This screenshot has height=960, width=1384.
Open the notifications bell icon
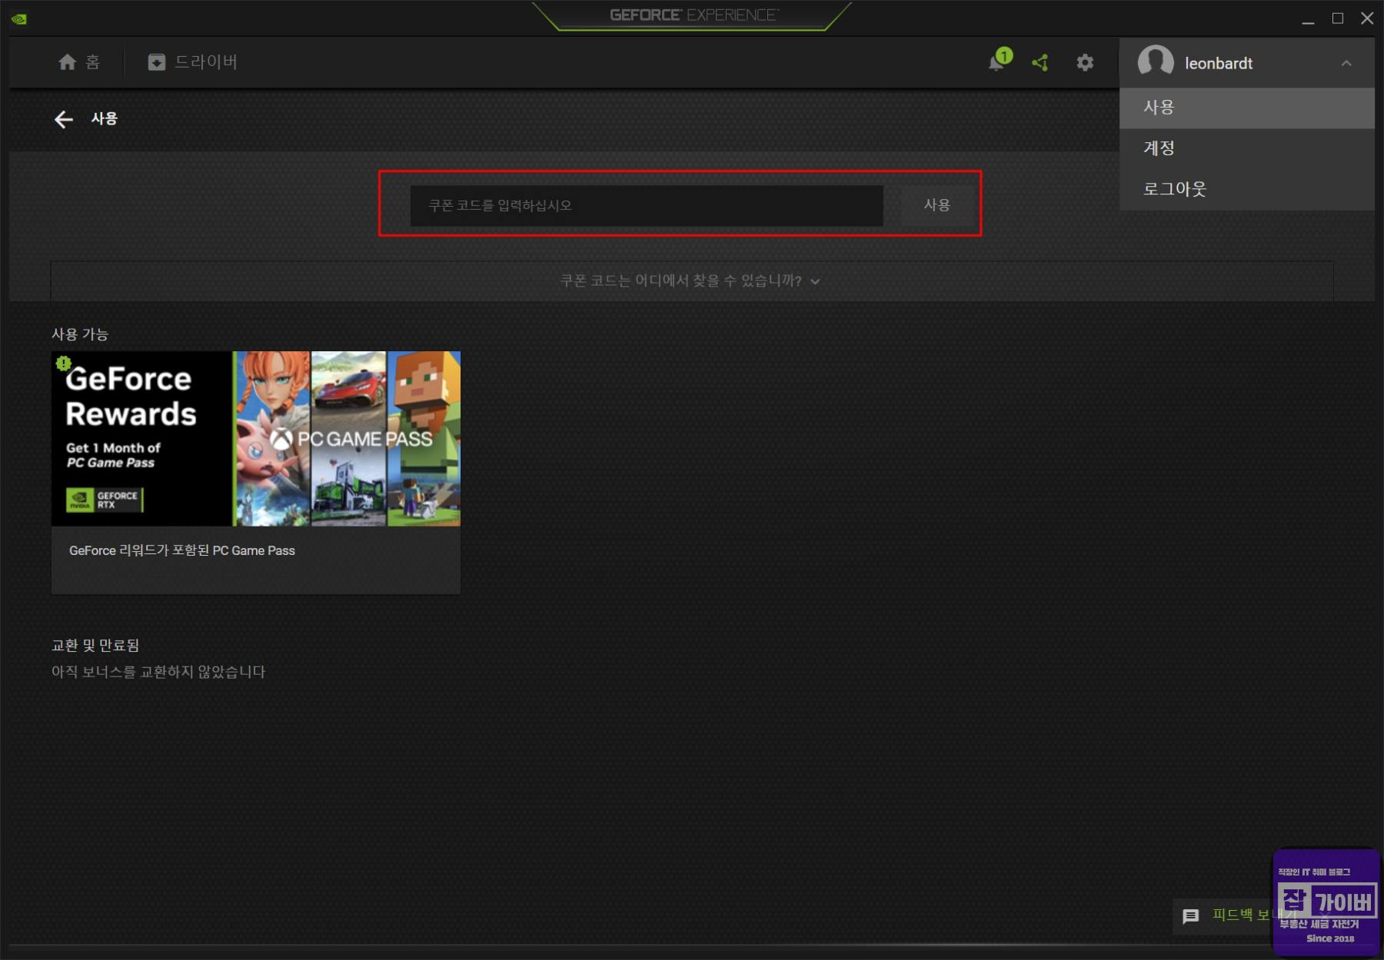point(996,63)
